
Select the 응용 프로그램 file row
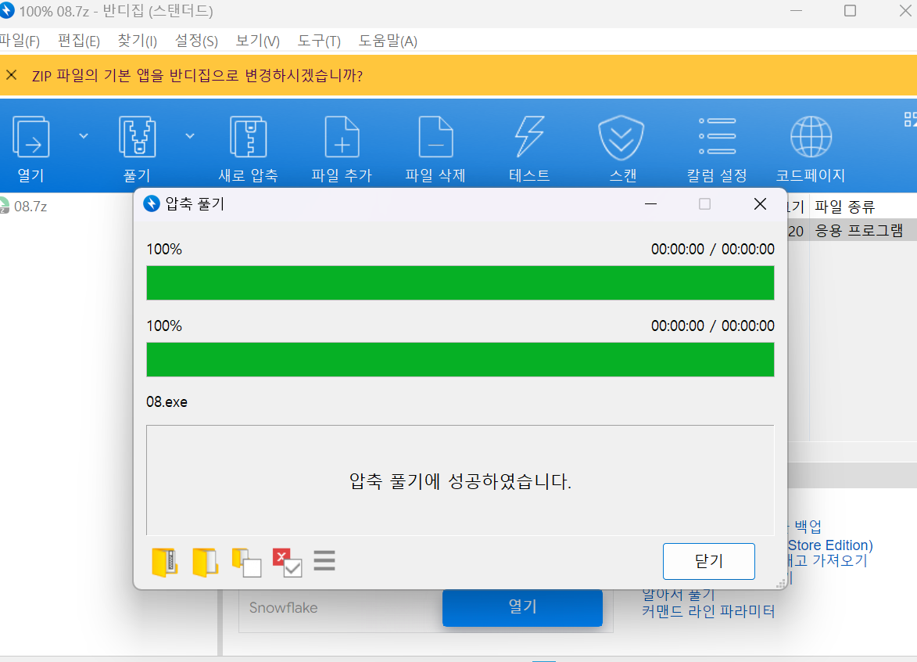click(x=851, y=231)
